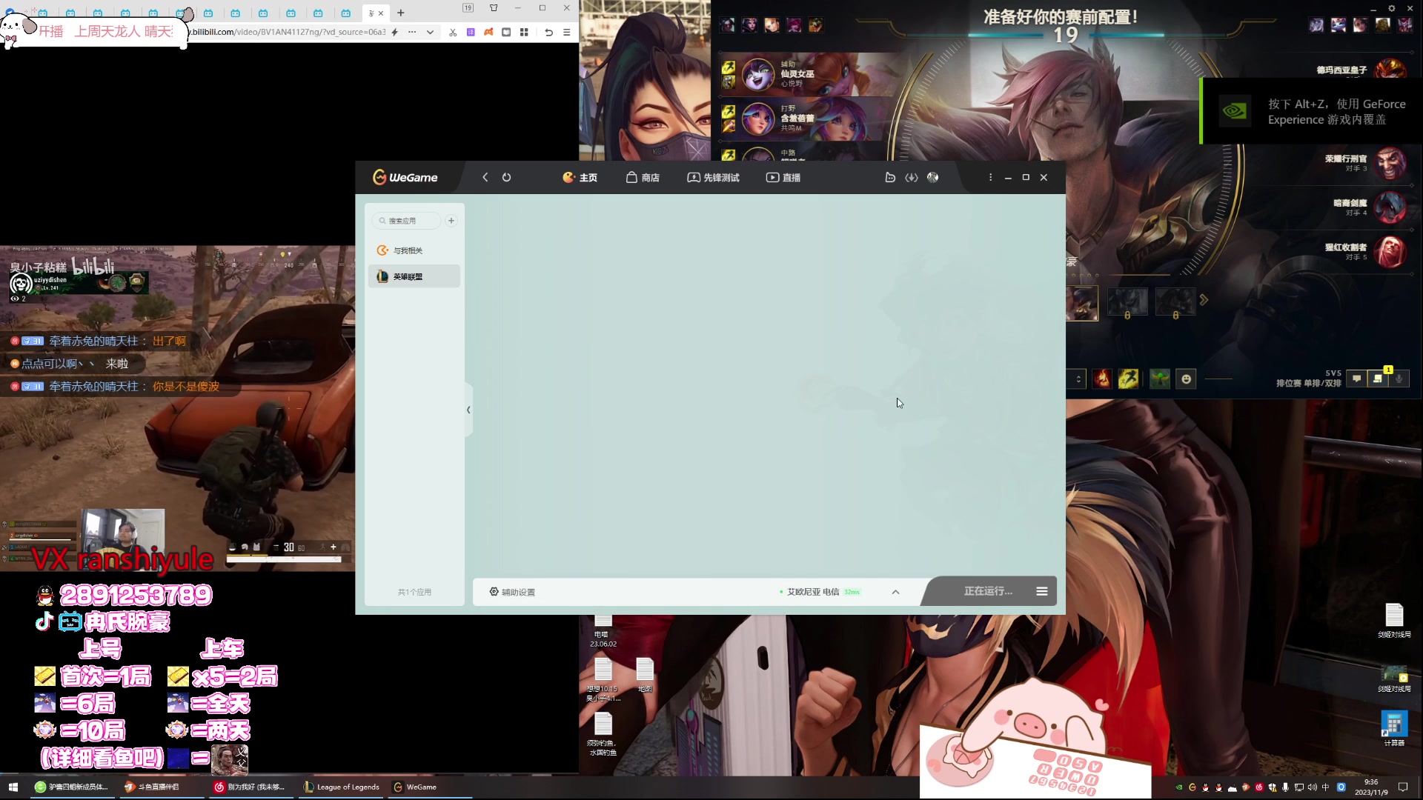Open the browser hamburger menu
This screenshot has height=800, width=1423.
[567, 32]
